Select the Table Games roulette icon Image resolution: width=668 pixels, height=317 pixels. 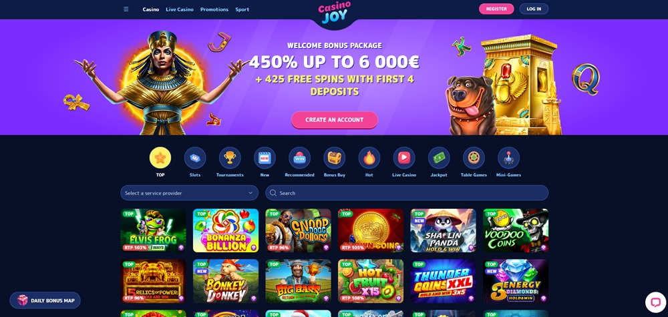pos(474,158)
